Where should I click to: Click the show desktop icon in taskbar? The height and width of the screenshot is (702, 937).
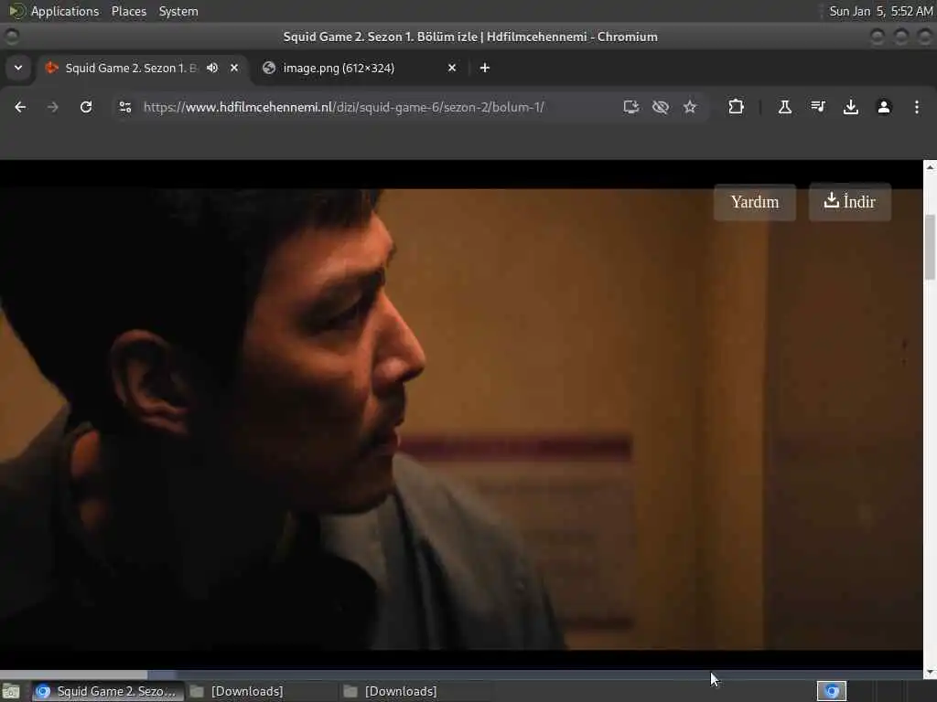[11, 691]
